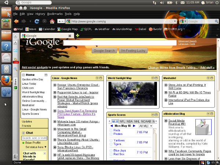220x165 pixels.
Task: Open the History menu
Action: click(x=40, y=14)
